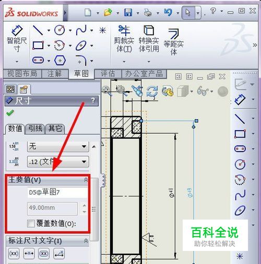Switch to the 办公室产品 tab
261x264 pixels.
(x=144, y=74)
